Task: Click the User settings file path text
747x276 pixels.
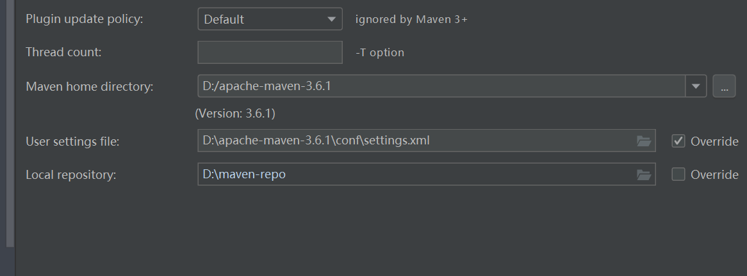Action: click(316, 141)
